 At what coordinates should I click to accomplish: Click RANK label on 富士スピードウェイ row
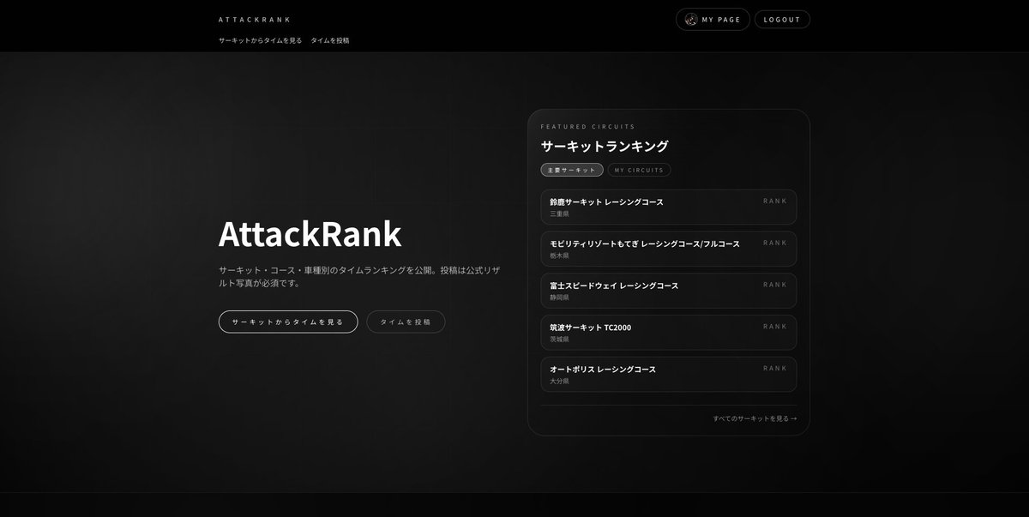(x=775, y=285)
